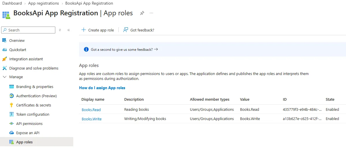Click the Token configuration bars icon
The height and width of the screenshot is (148, 346).
[12, 114]
